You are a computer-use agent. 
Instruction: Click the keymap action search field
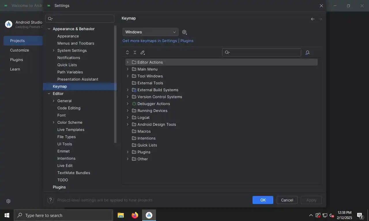pyautogui.click(x=262, y=52)
